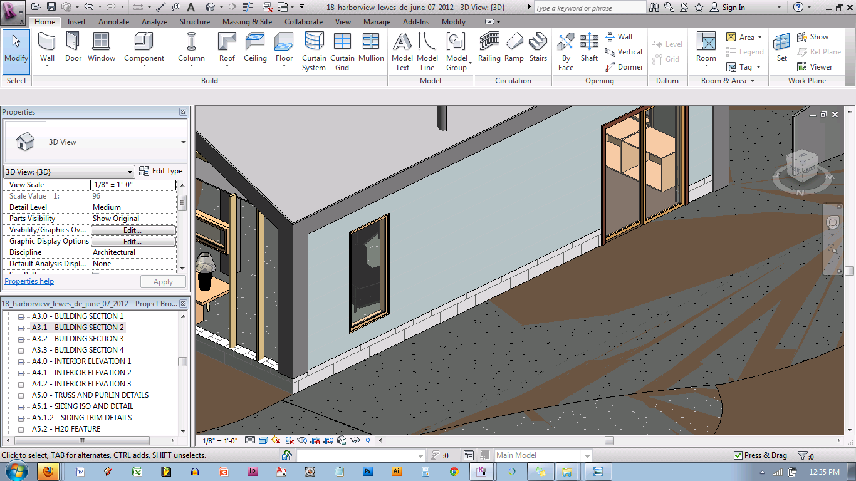
Task: Open the Main Model workset dropdown
Action: point(587,456)
